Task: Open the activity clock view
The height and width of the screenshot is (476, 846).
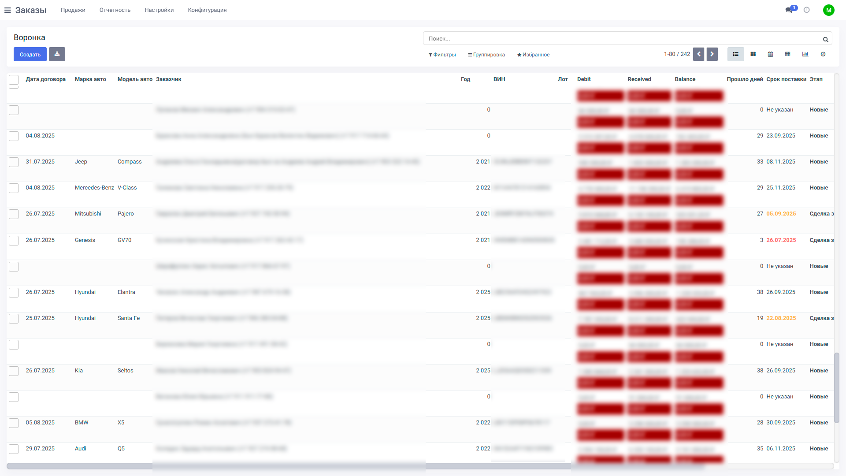Action: [x=823, y=54]
